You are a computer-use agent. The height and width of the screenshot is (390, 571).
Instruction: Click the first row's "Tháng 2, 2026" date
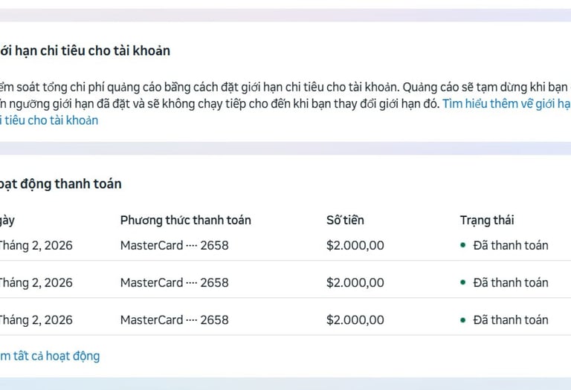click(36, 245)
